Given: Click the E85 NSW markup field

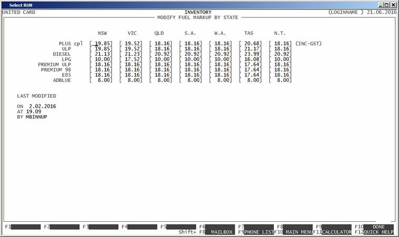Looking at the screenshot, I should tap(101, 75).
